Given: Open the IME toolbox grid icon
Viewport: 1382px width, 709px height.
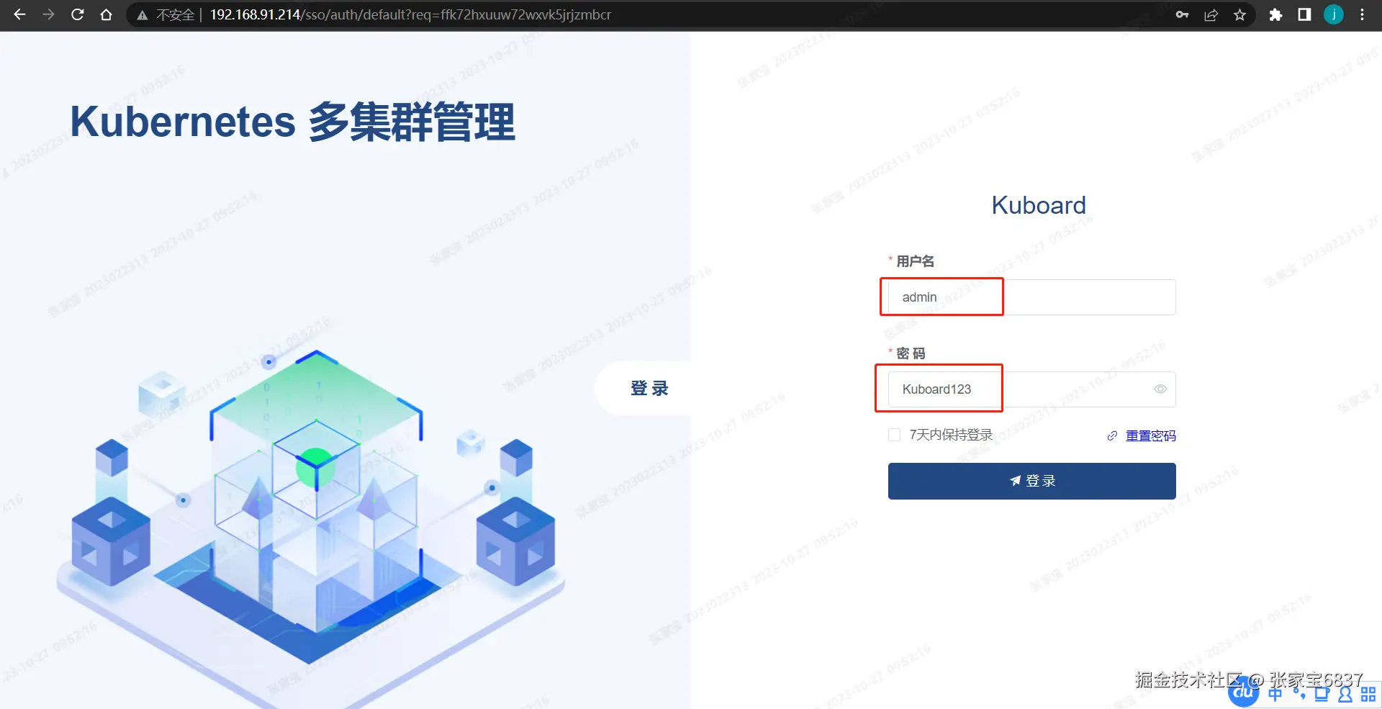Looking at the screenshot, I should pyautogui.click(x=1368, y=695).
